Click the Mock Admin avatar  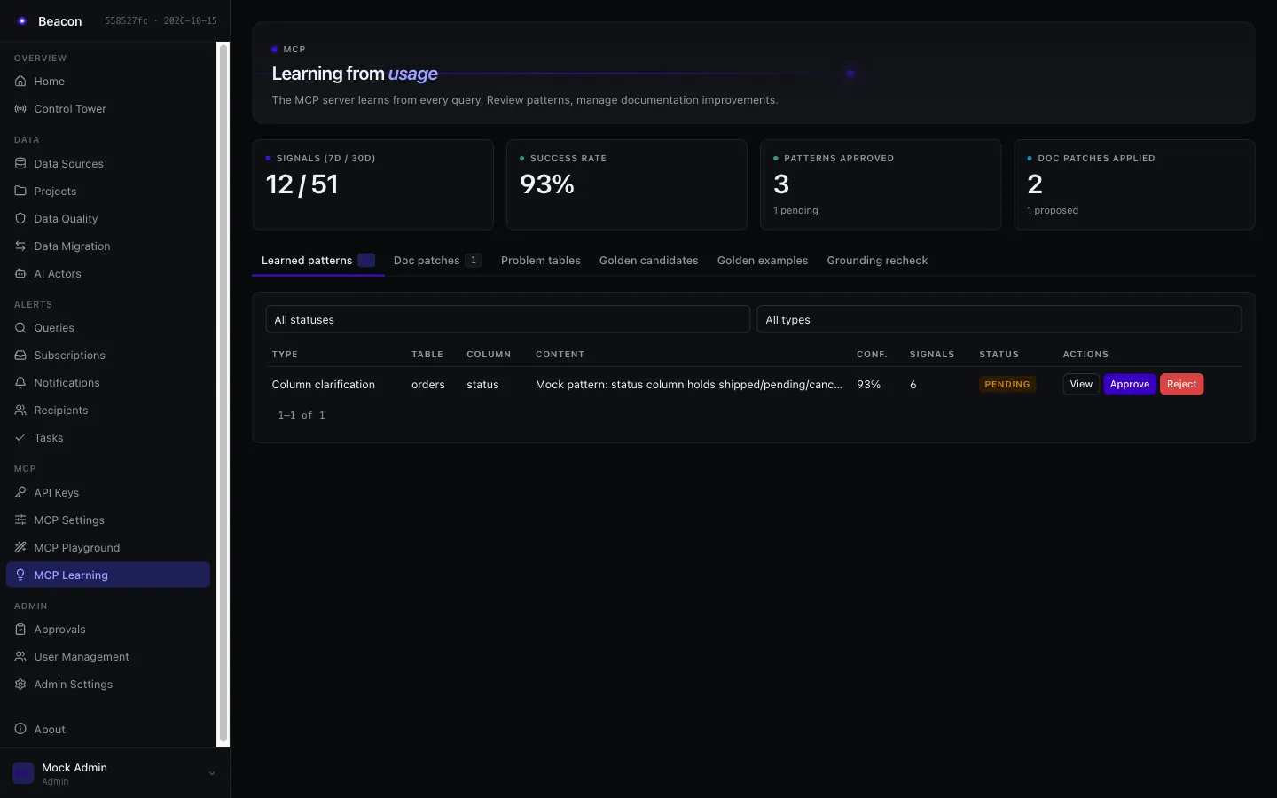(x=23, y=773)
